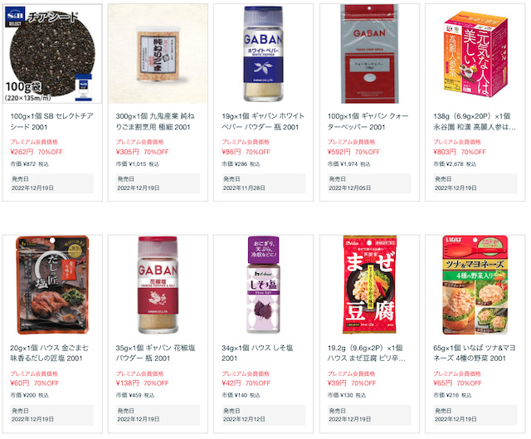Click the しそ塩 purple bottle image
Viewport: 531px width, 439px height.
coord(263,285)
